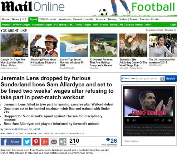178x154 pixels.
Task: Open the TV&Showbiz navigation tab
Action: [48, 19]
